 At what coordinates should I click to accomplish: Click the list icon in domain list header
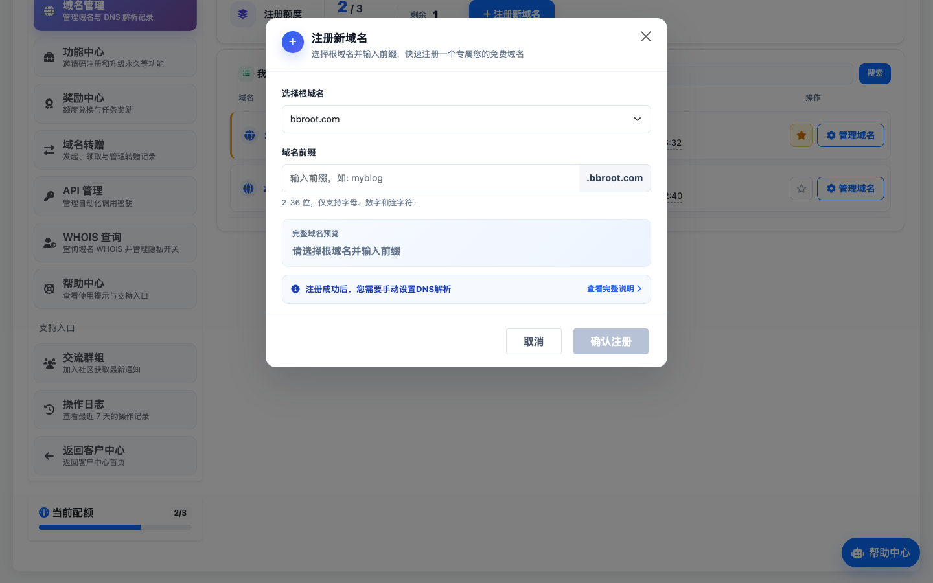pos(246,74)
